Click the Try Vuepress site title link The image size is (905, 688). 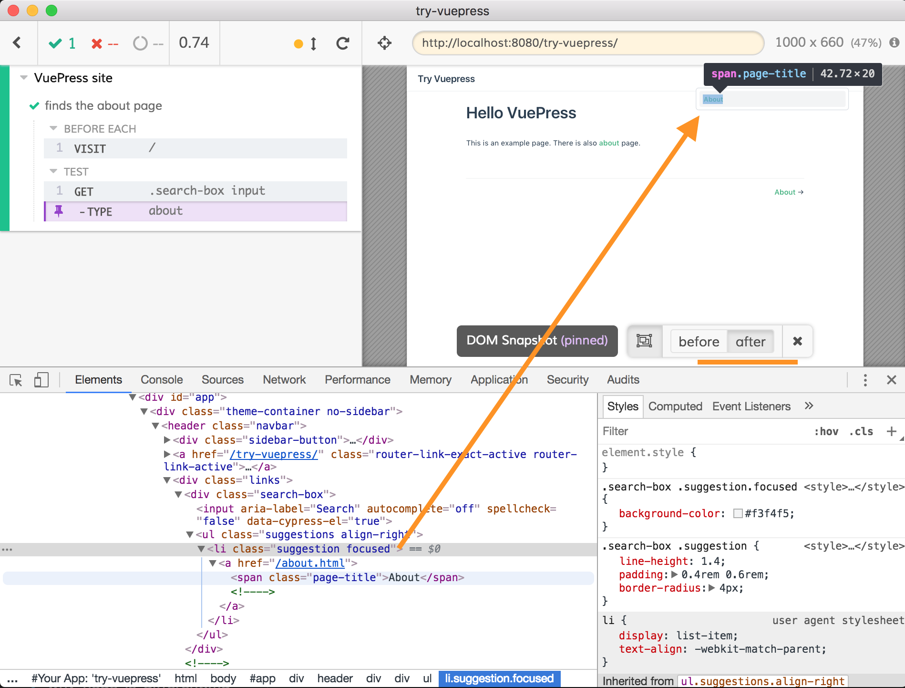pyautogui.click(x=446, y=79)
